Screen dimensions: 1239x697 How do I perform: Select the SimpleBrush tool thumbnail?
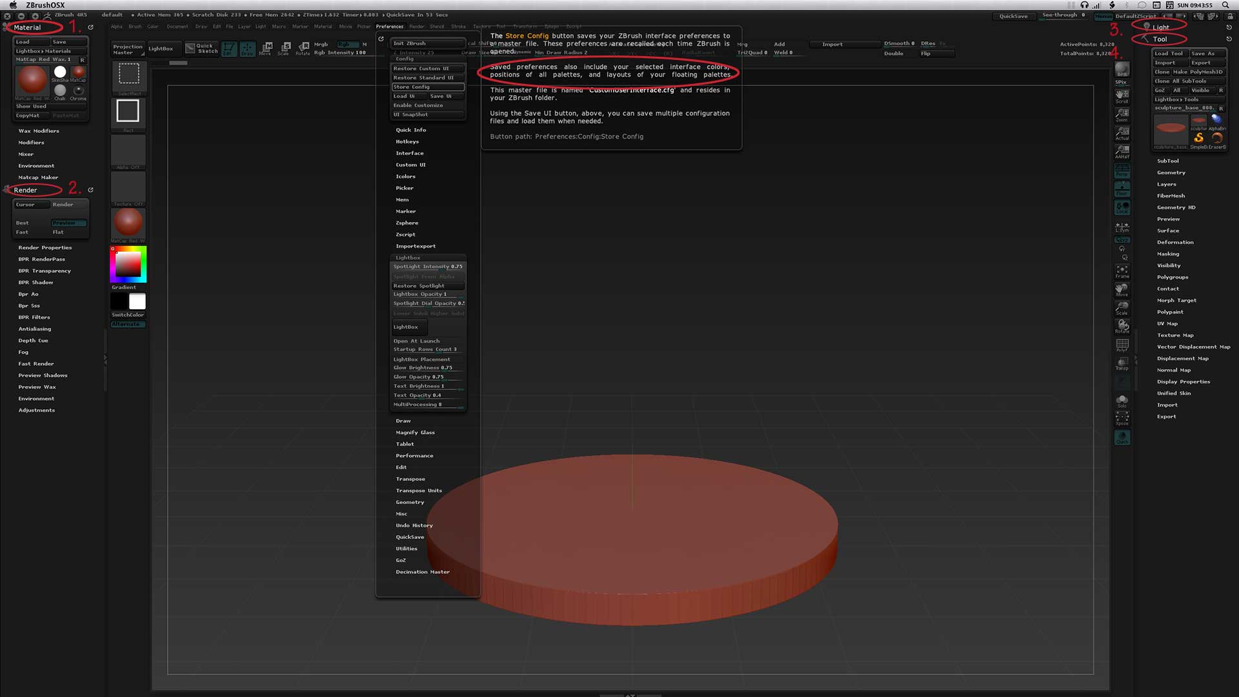click(x=1198, y=139)
